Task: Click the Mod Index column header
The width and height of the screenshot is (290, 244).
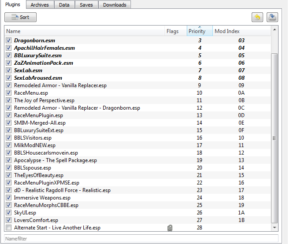Action: pyautogui.click(x=242, y=31)
